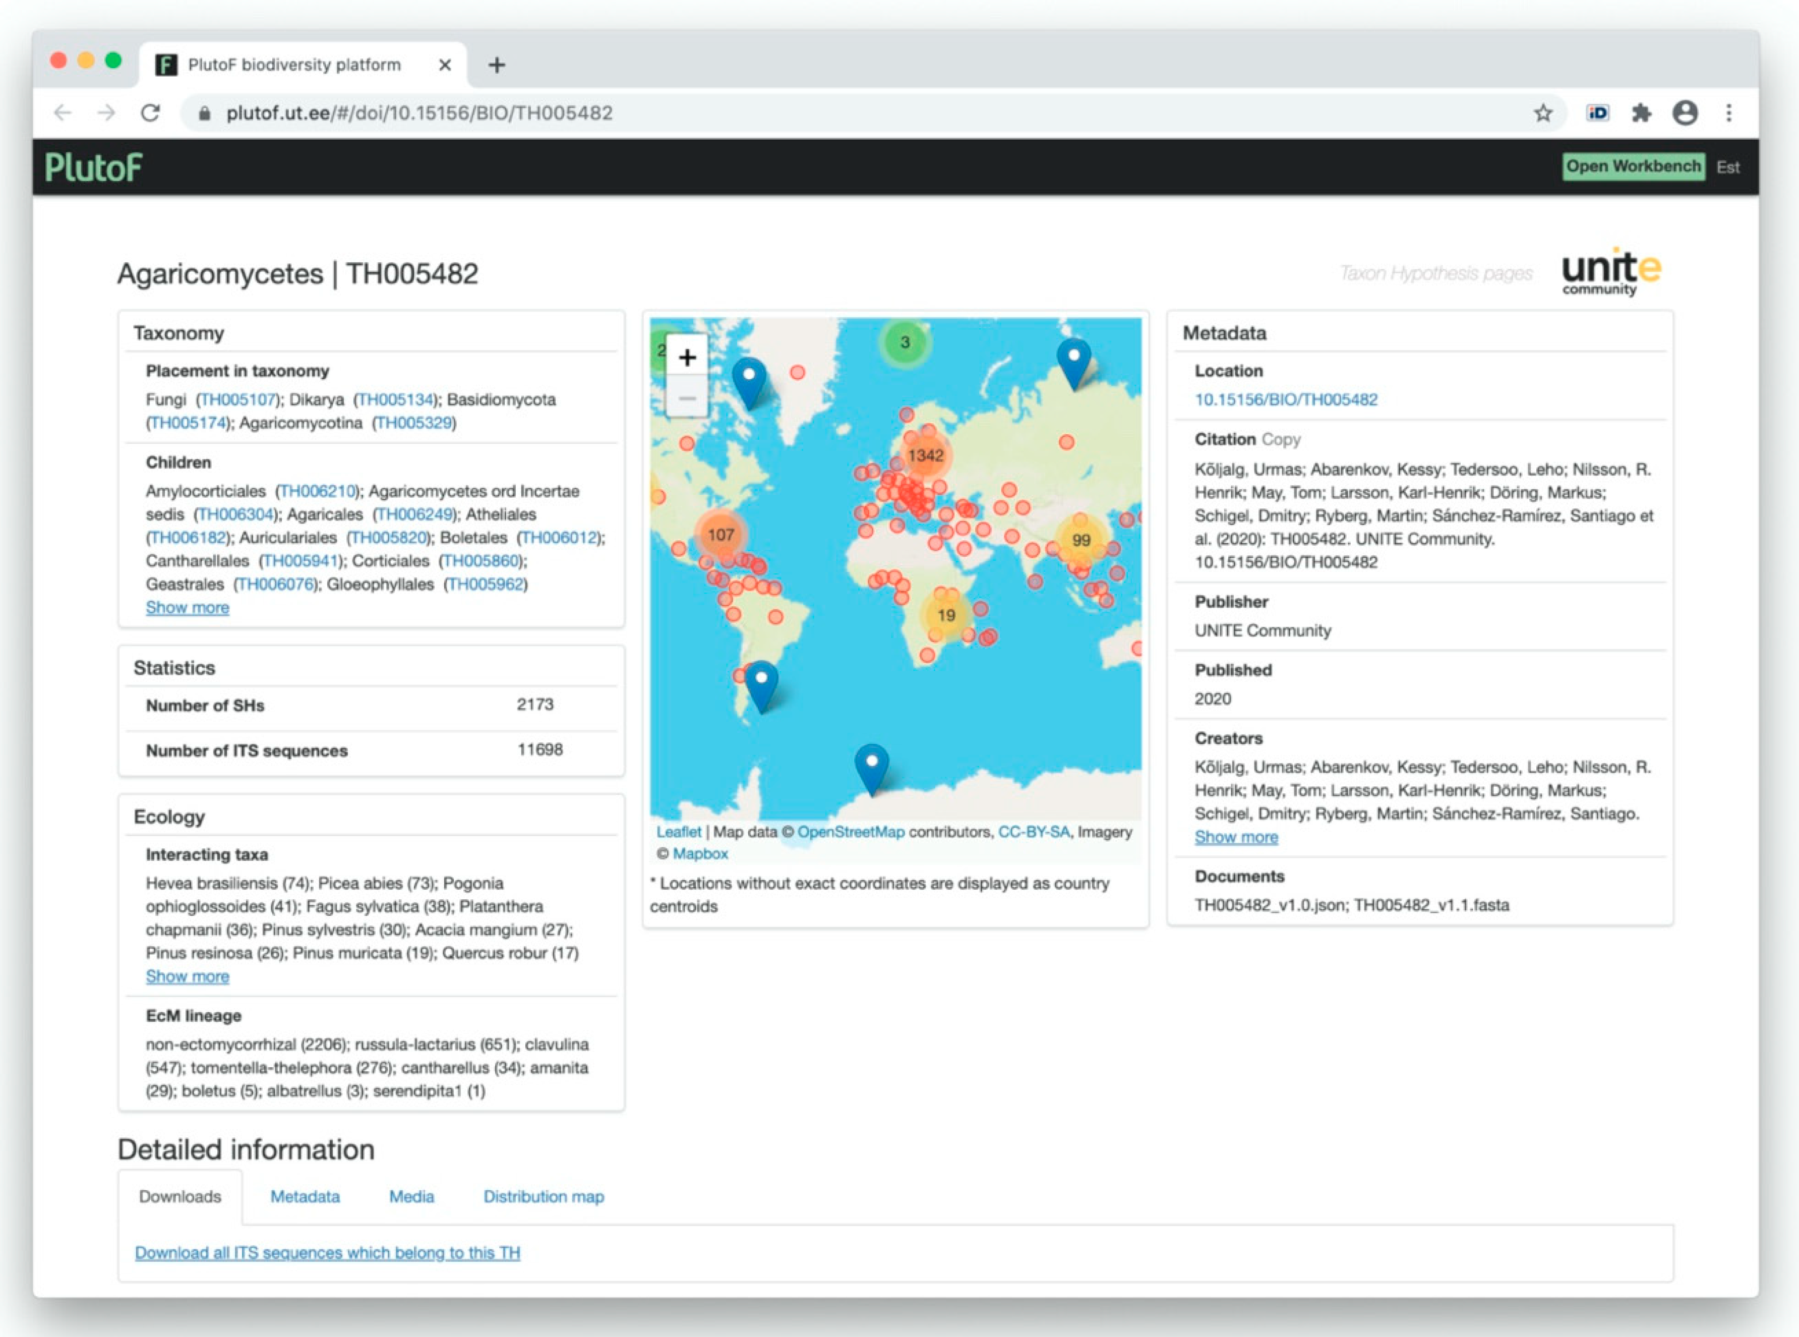Open the browser extensions puzzle icon
Viewport: 1799px width, 1337px height.
pyautogui.click(x=1641, y=113)
